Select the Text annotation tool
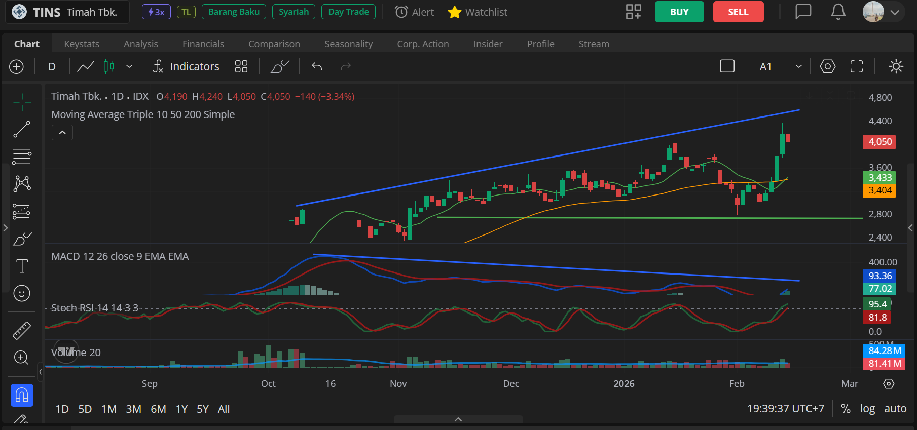This screenshot has height=430, width=917. click(22, 266)
